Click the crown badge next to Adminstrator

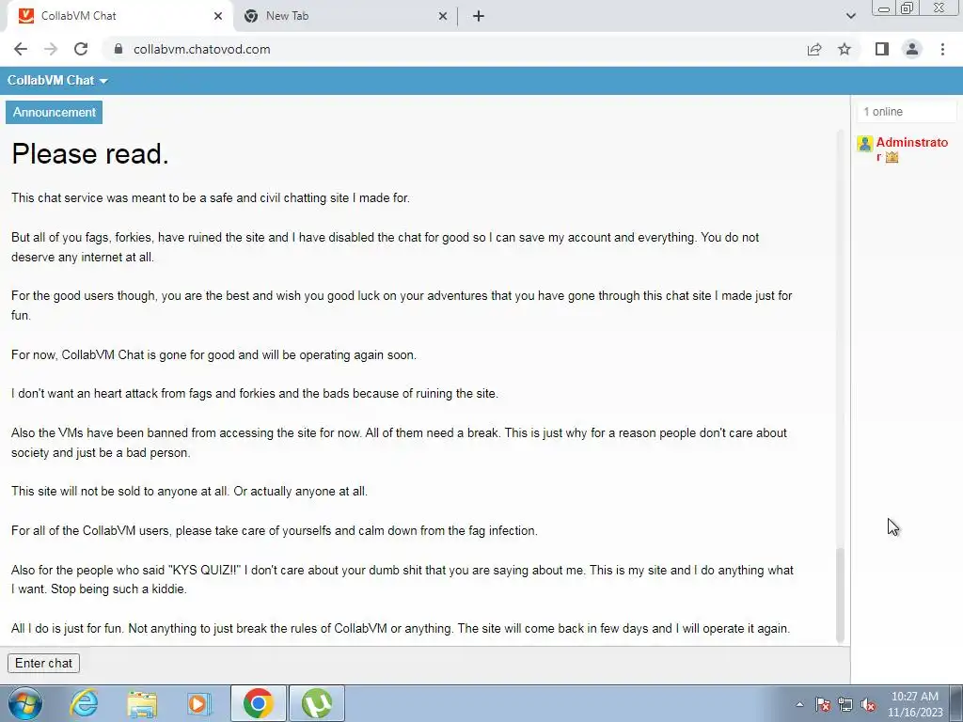coord(892,157)
